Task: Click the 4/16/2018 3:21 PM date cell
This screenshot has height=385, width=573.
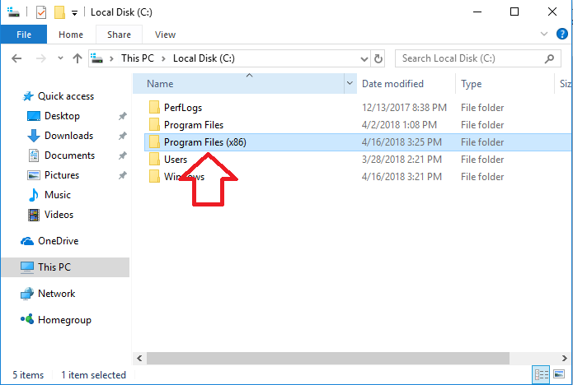Action: 402,176
